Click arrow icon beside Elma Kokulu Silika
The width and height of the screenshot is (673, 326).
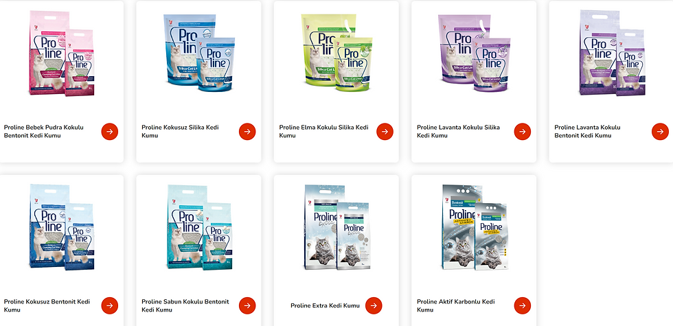click(385, 132)
